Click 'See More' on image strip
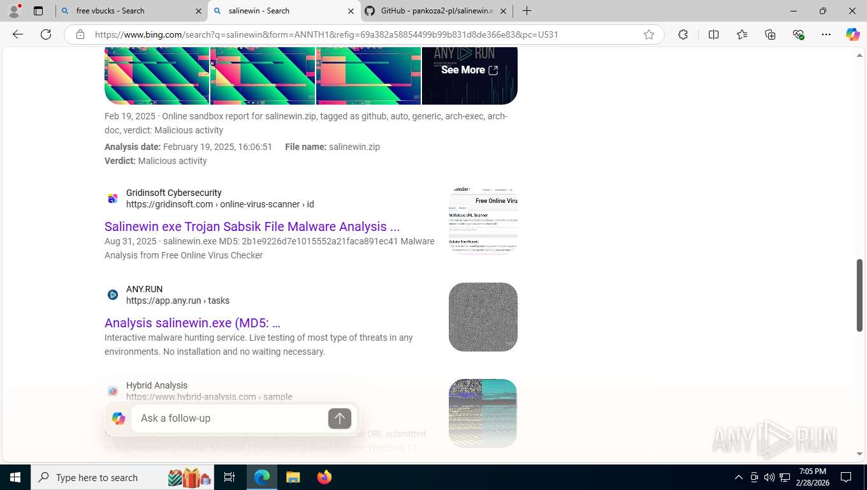The image size is (867, 490). 470,70
